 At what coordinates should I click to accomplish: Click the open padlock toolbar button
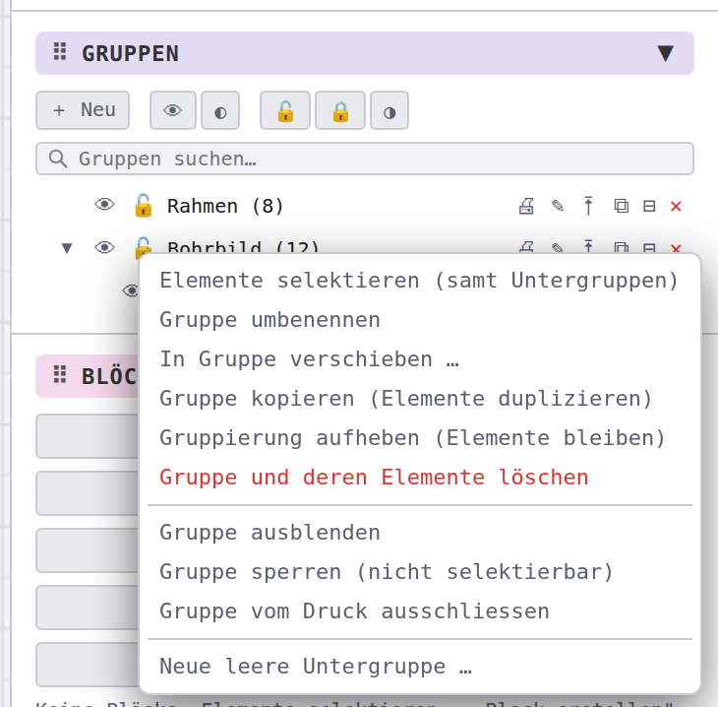(285, 110)
